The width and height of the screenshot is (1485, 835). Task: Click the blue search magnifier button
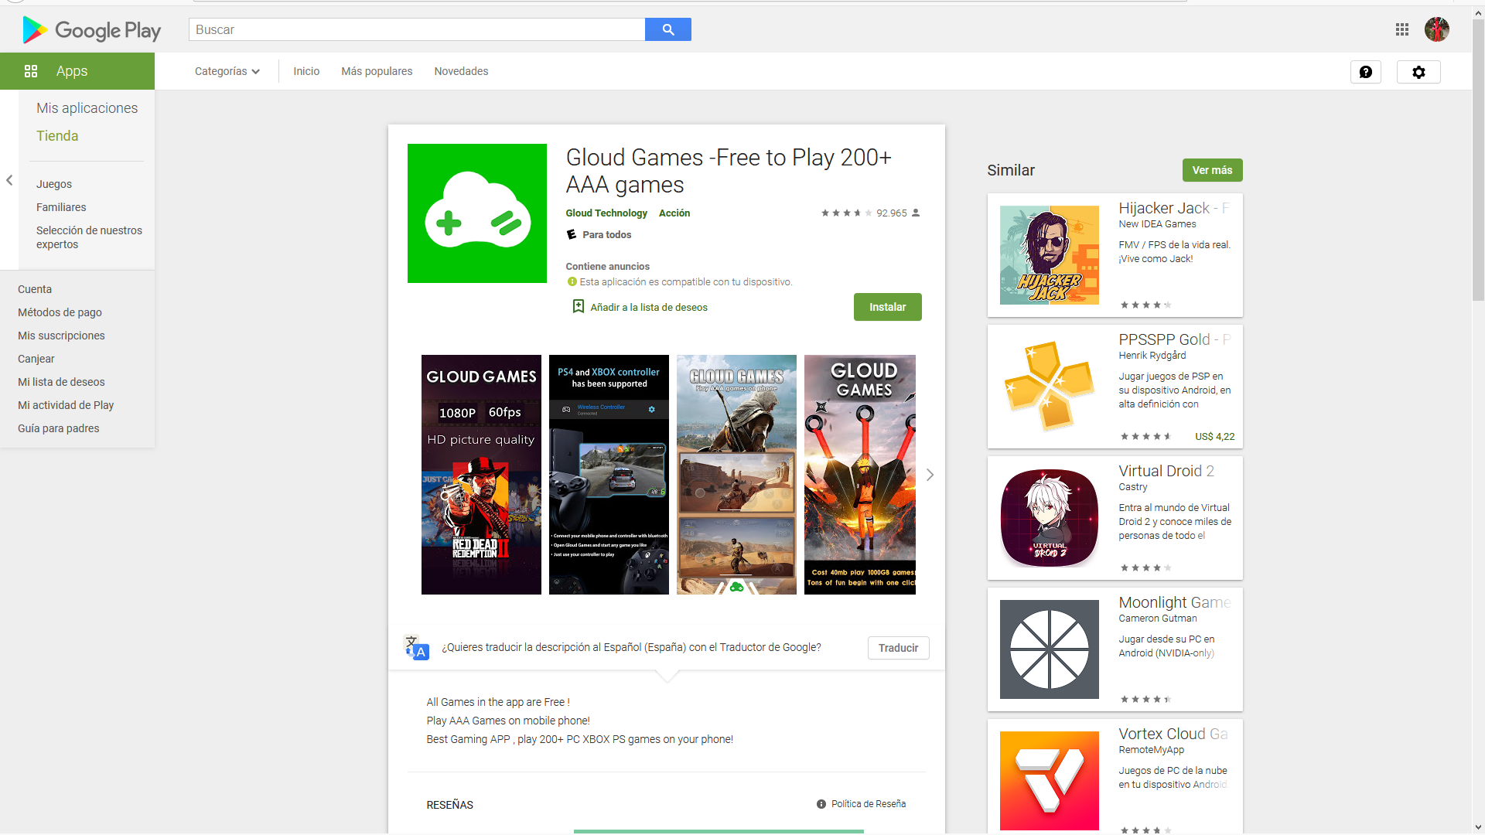pyautogui.click(x=668, y=29)
